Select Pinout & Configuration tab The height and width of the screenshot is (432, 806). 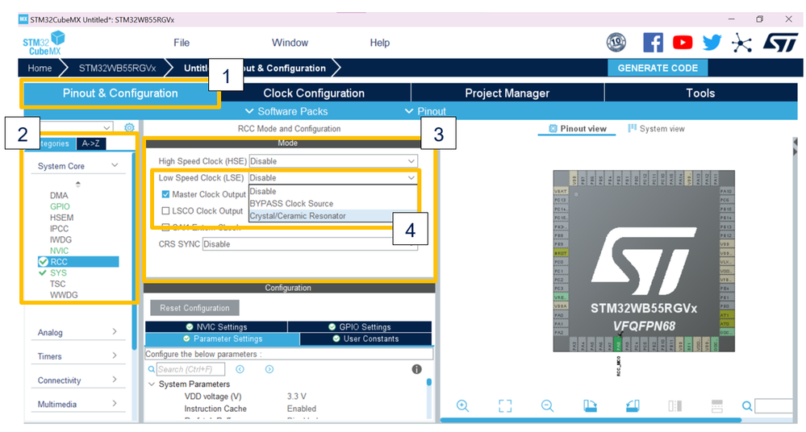tap(120, 93)
